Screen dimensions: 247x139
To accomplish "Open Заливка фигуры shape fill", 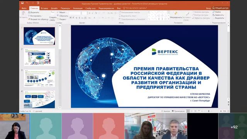I will 201,12.
